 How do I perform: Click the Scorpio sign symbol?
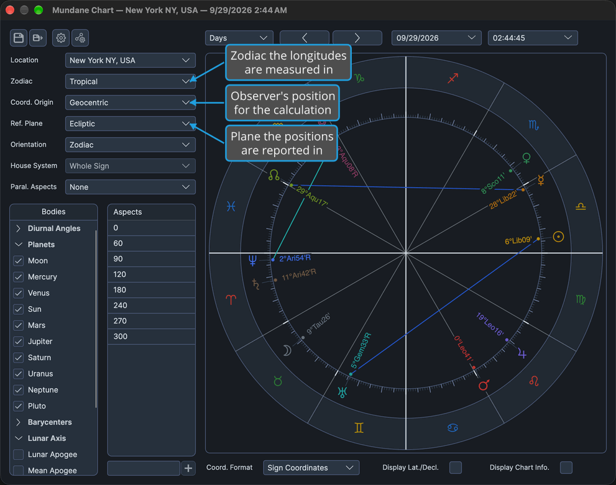(533, 125)
